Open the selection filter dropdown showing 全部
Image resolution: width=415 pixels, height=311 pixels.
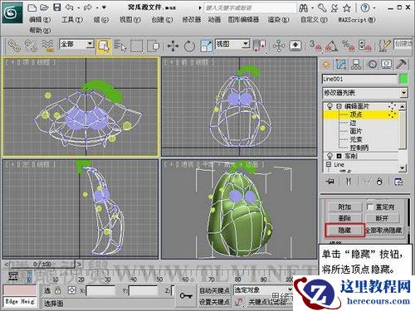[x=76, y=44]
